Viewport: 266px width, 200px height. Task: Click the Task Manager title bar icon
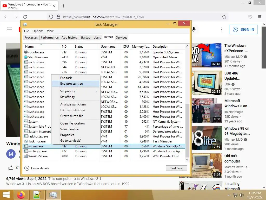25,24
